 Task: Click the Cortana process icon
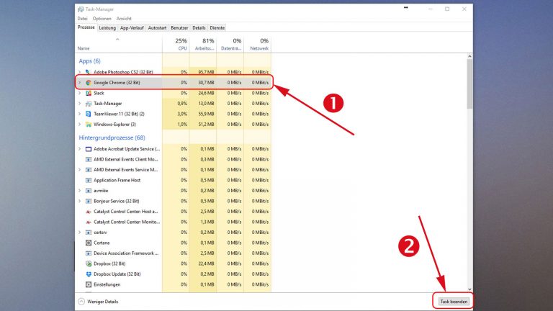tap(88, 243)
